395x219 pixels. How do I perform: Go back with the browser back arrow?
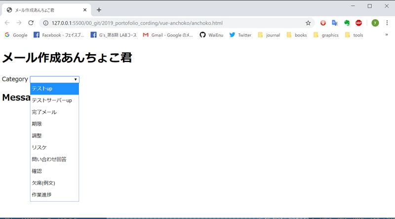click(x=7, y=23)
